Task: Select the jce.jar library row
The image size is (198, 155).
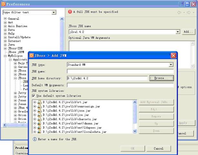Action: coord(66,115)
